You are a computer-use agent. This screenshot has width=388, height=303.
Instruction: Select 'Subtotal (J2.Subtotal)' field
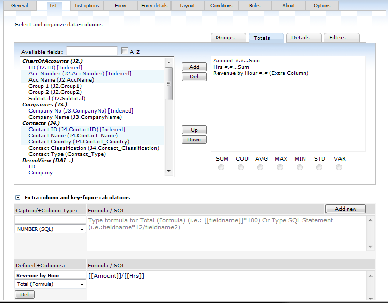(x=57, y=98)
